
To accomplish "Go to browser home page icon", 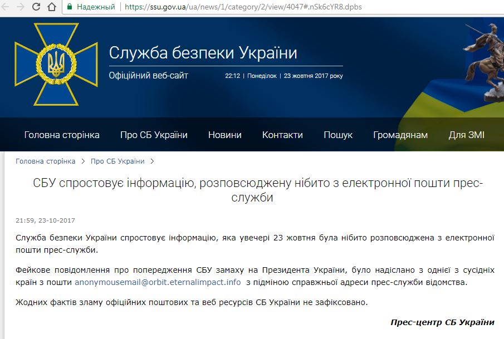I will (x=51, y=7).
